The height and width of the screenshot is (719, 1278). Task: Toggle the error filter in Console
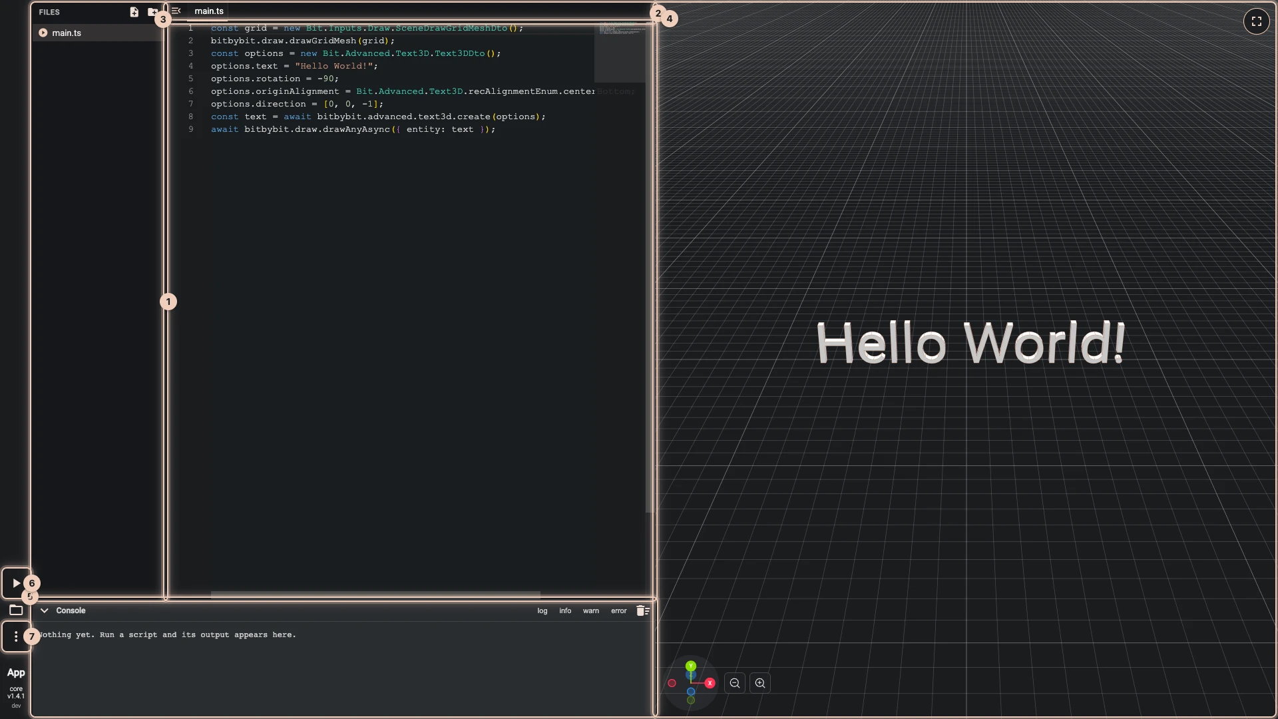pyautogui.click(x=619, y=610)
